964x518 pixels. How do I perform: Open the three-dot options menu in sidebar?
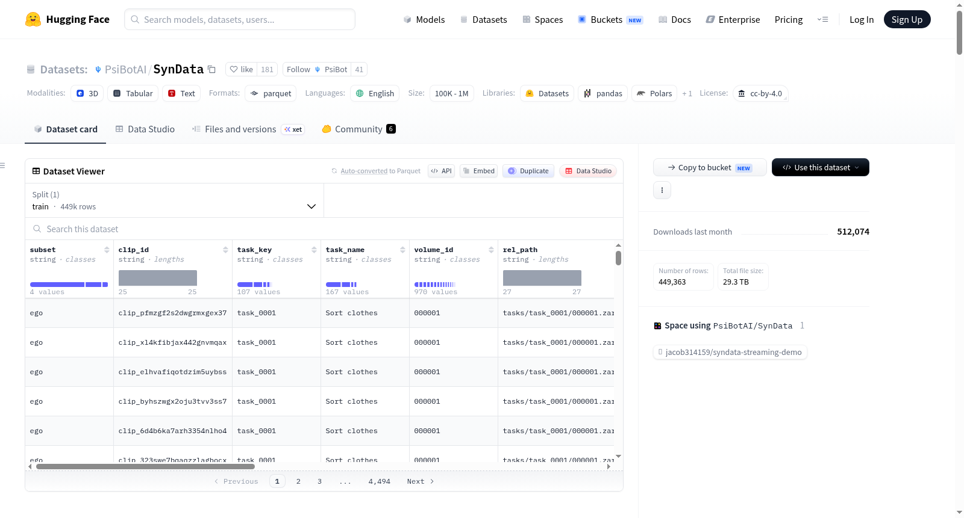[662, 190]
